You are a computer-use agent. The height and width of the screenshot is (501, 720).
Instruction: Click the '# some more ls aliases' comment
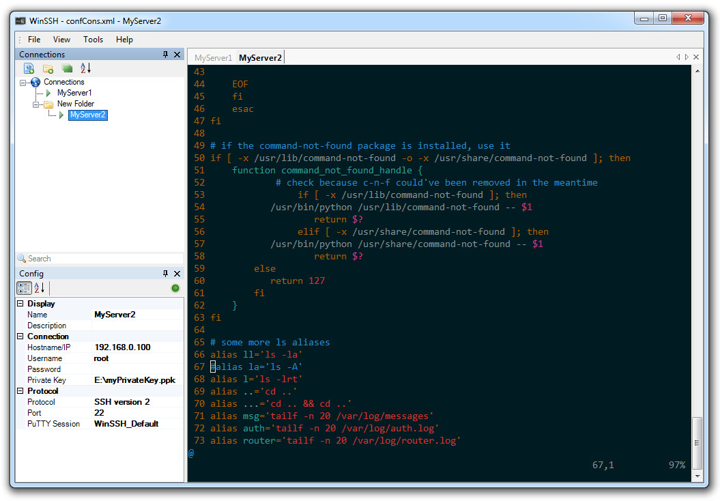tap(270, 343)
